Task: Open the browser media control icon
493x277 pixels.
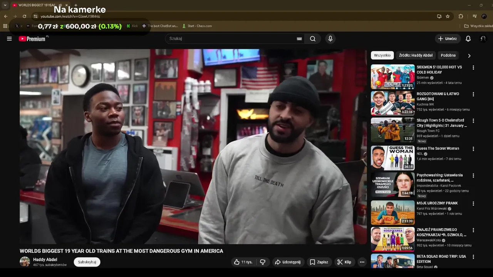Action: [x=475, y=16]
